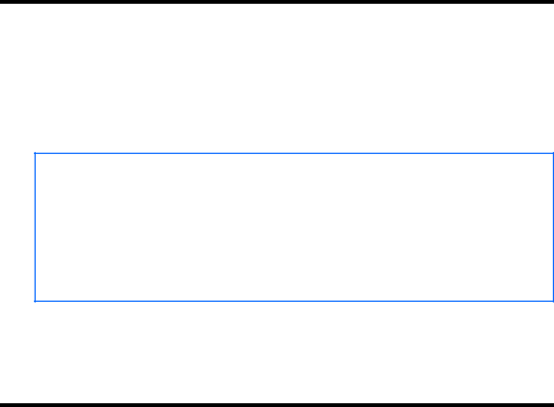Click the black bar along the bottom
Screen dimensions: 554x407
(x=277, y=405)
